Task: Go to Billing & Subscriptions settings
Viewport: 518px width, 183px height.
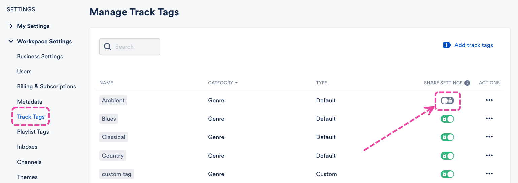Action: pos(46,86)
